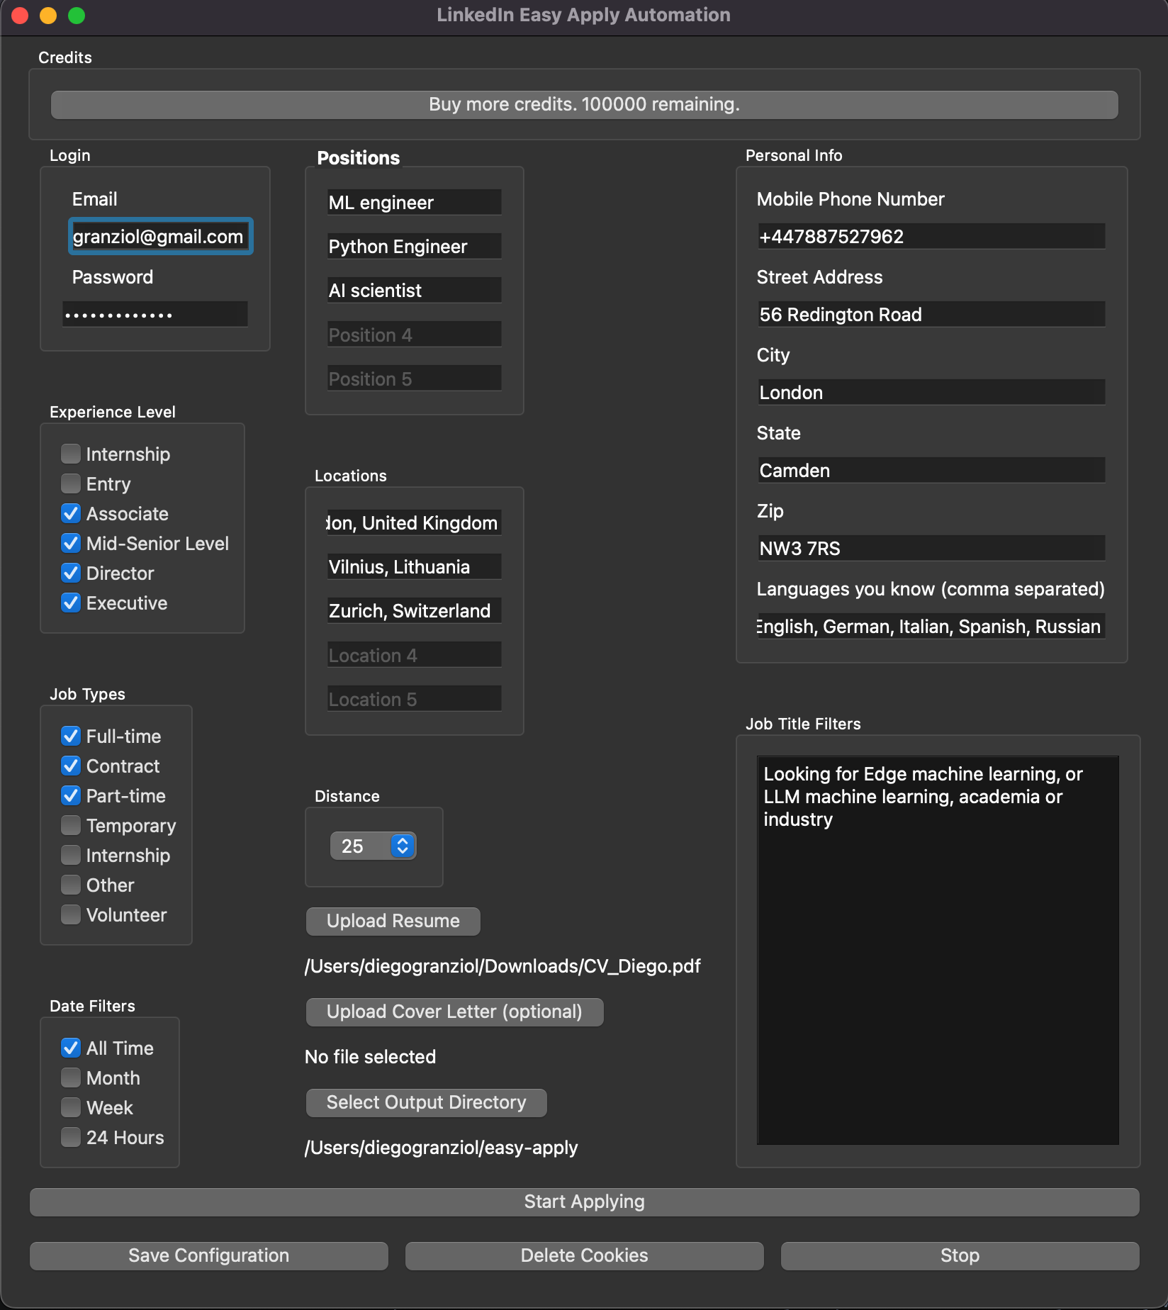Uncheck the All Time date filter
The height and width of the screenshot is (1310, 1168).
pyautogui.click(x=71, y=1048)
